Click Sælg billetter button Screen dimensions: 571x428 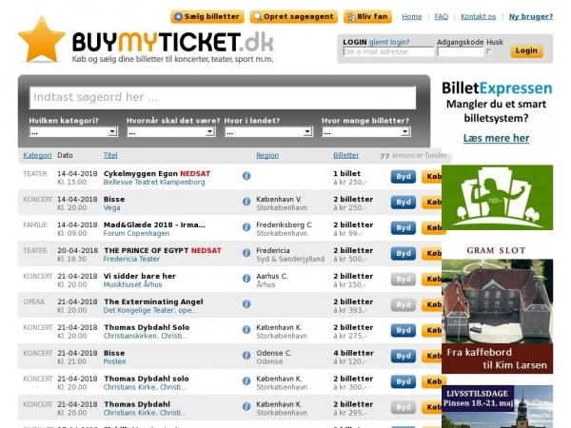click(207, 17)
